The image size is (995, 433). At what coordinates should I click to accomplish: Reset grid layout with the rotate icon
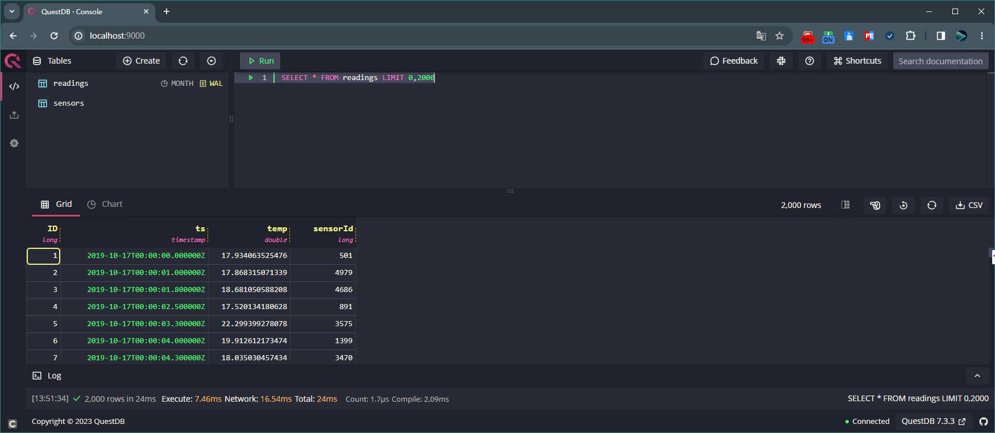coord(903,205)
